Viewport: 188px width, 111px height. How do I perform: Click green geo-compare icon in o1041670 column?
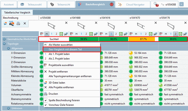[x=151, y=34]
